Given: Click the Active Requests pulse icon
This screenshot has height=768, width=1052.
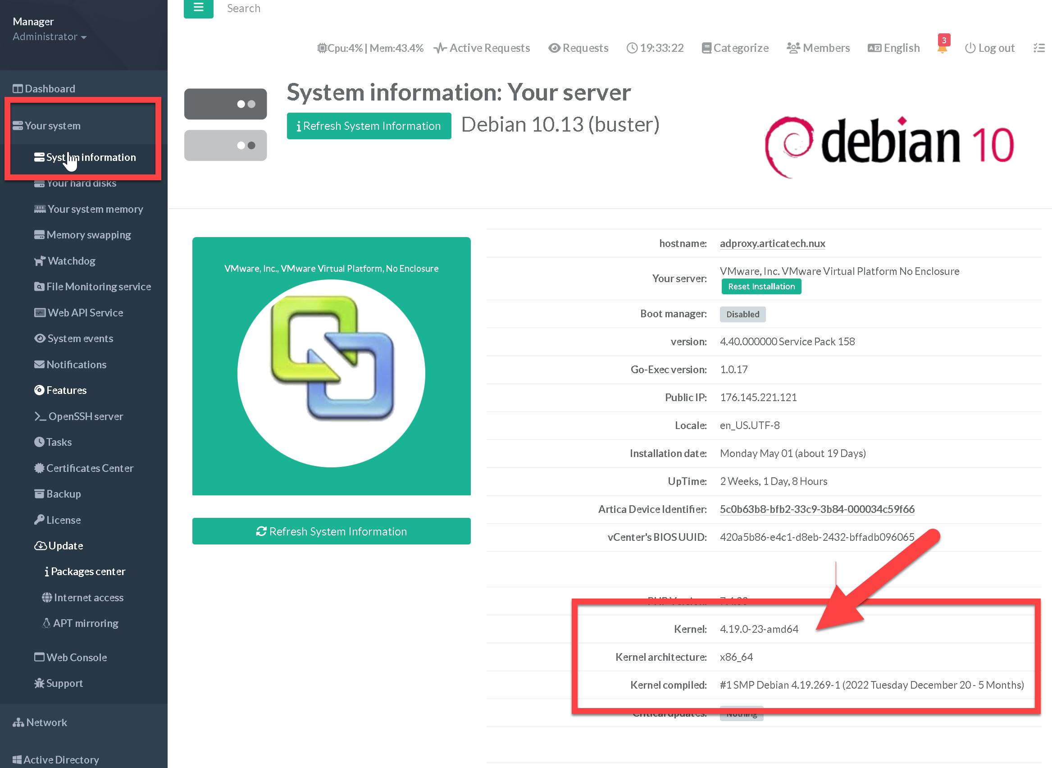Looking at the screenshot, I should [440, 48].
